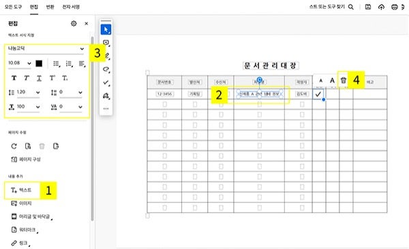Viewport: 409px width, 249px height.
Task: Choose the add comment tool
Action: tap(106, 43)
